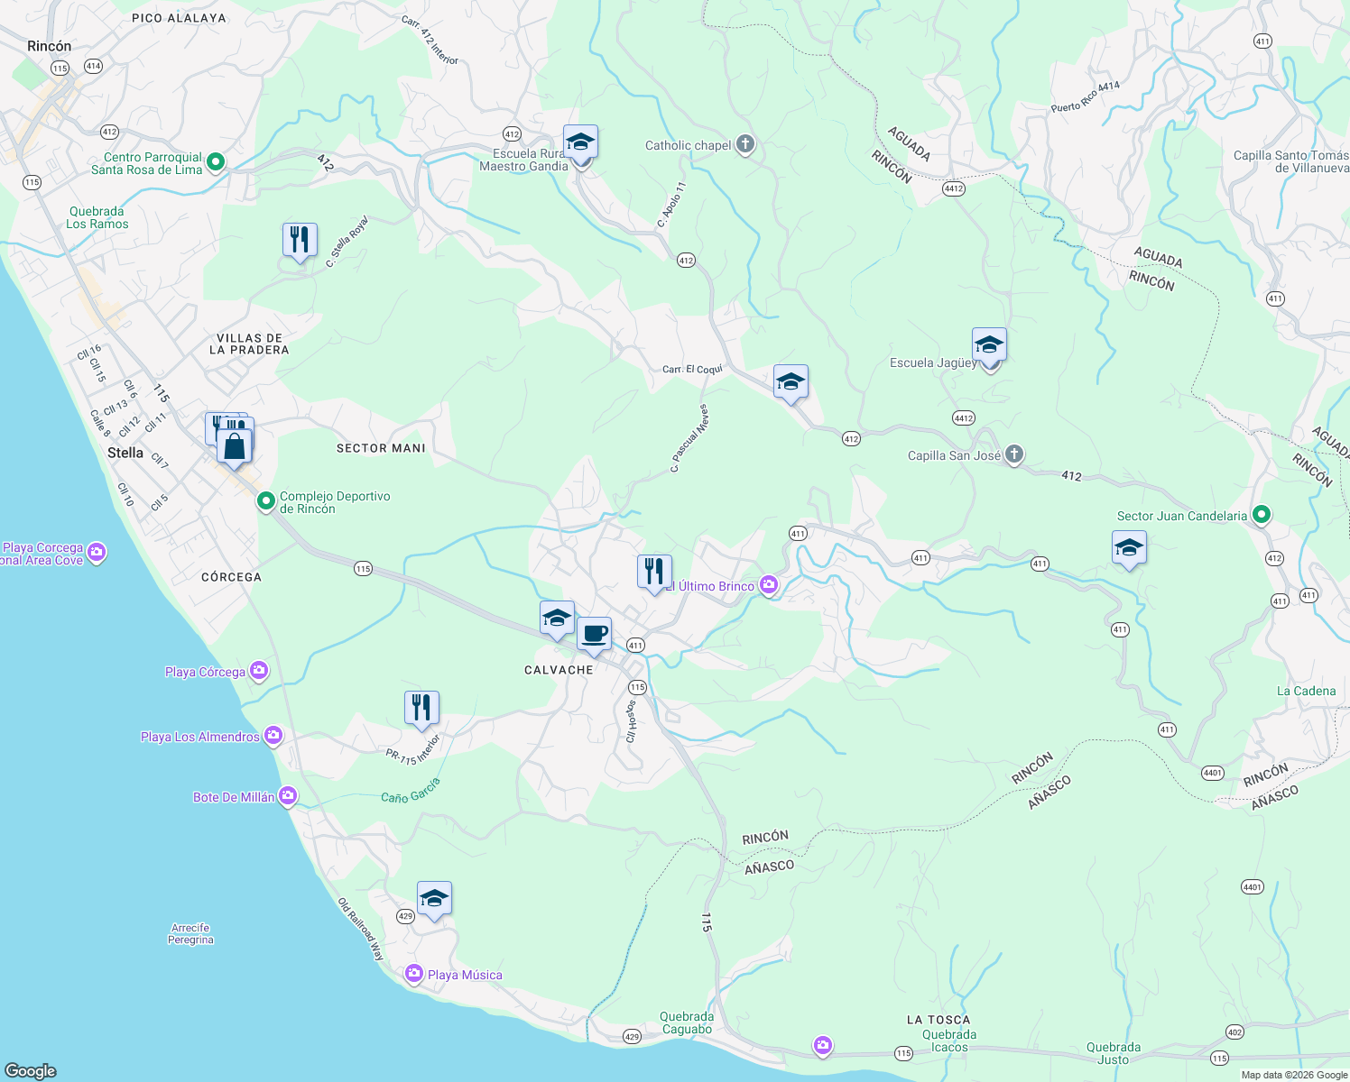Select the Playa Música beach icon
Viewport: 1350px width, 1082px height.
pos(414,974)
